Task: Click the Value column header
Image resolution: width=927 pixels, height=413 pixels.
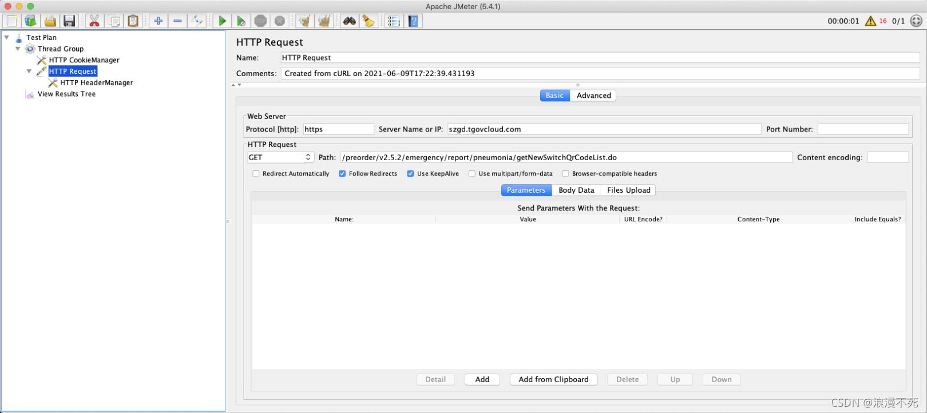Action: 528,220
